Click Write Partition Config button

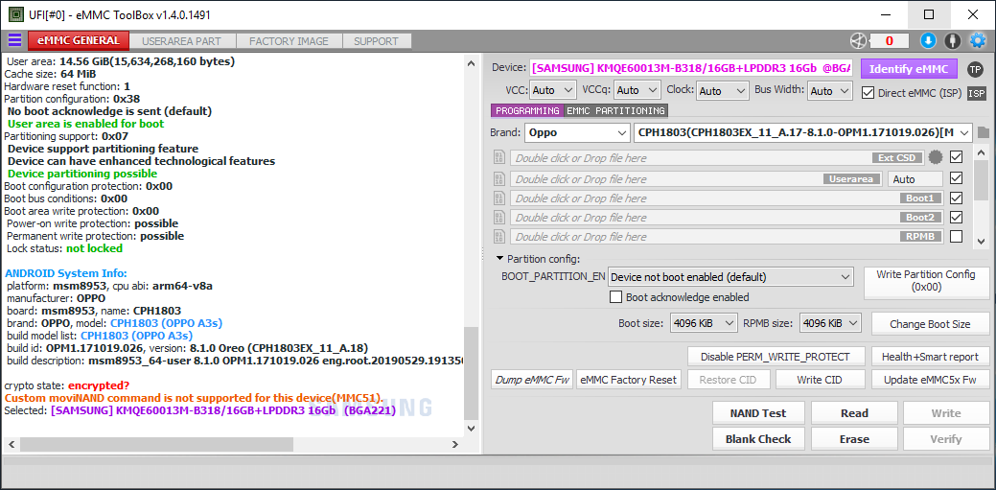click(925, 281)
